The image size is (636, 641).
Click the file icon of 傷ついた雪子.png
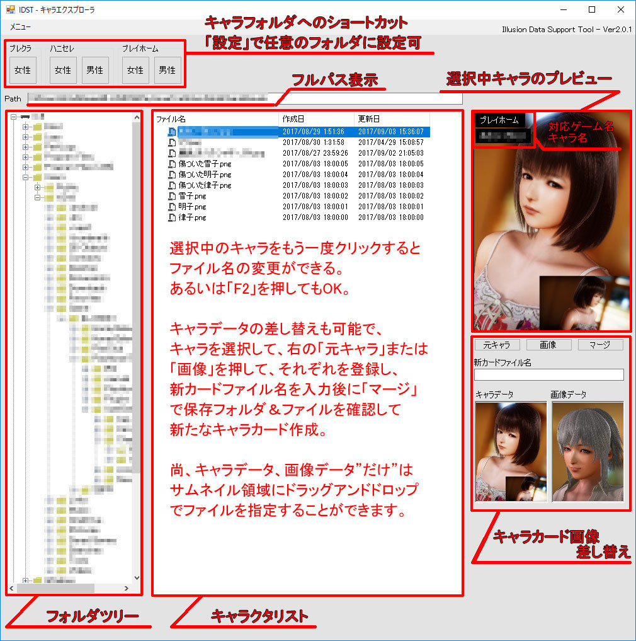(172, 164)
